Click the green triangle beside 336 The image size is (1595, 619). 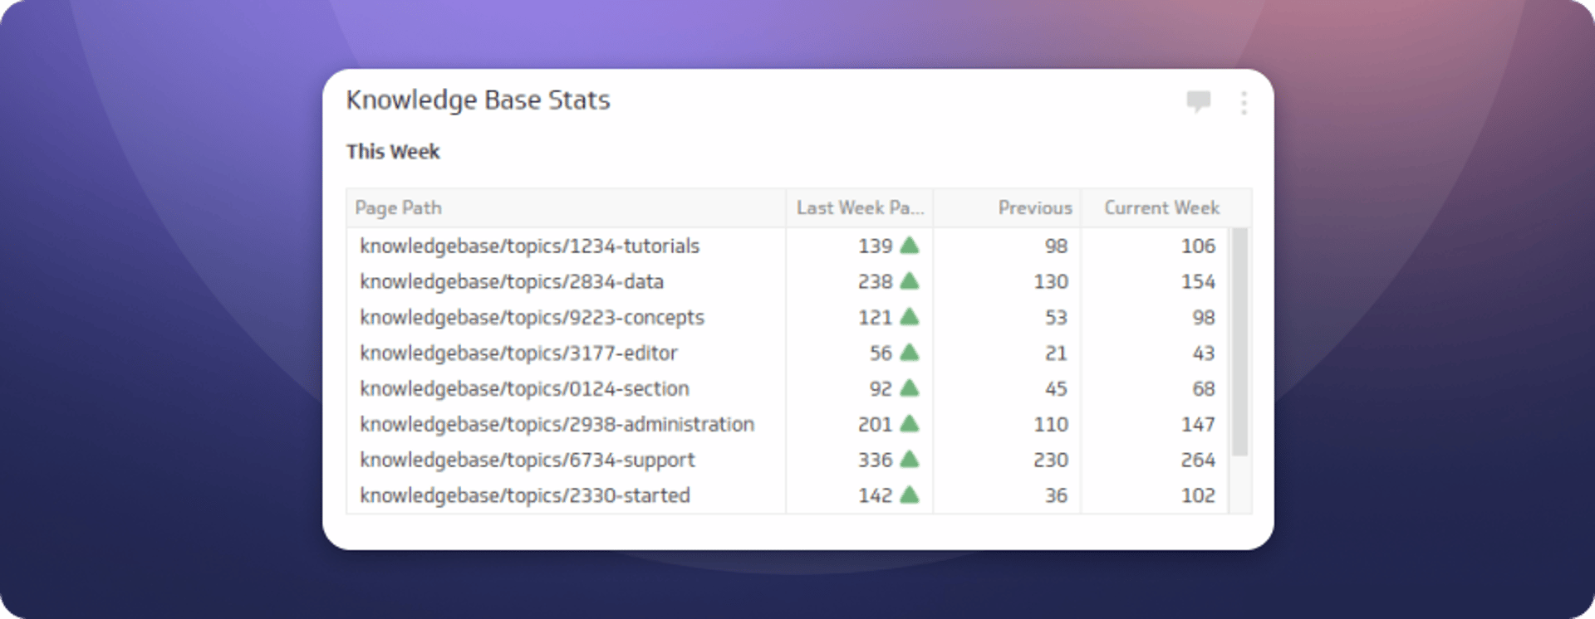(910, 460)
